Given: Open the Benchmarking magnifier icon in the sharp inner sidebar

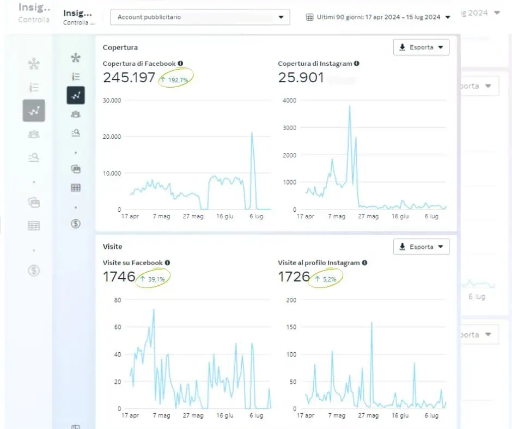Looking at the screenshot, I should coord(76,133).
